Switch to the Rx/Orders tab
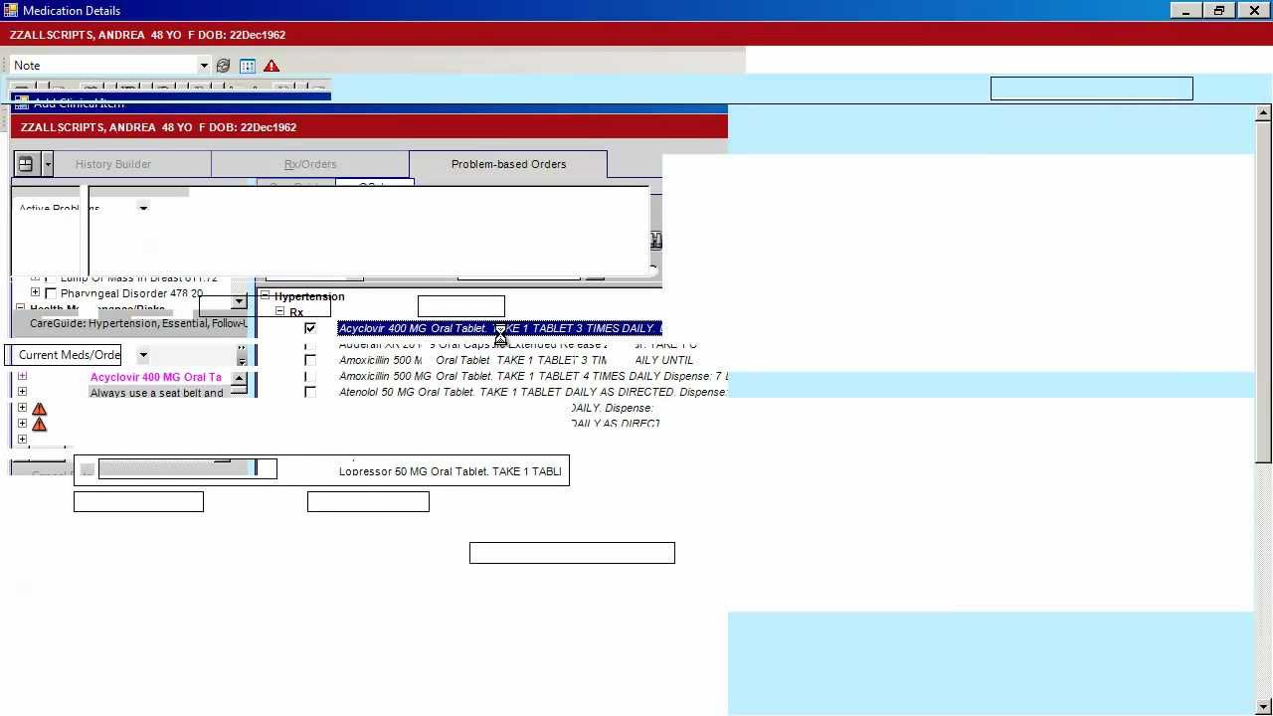The image size is (1273, 716). [x=310, y=164]
